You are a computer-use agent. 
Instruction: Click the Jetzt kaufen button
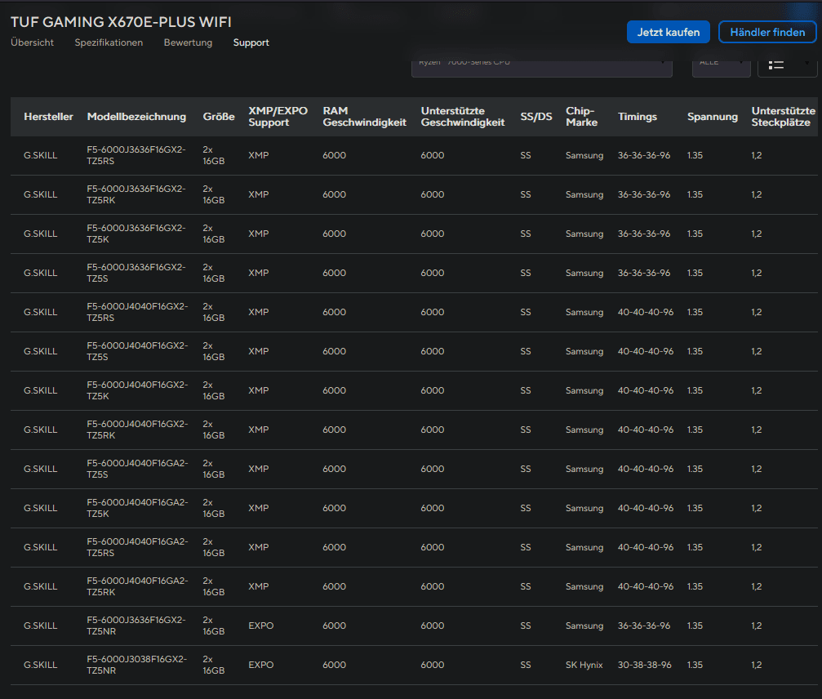point(669,32)
